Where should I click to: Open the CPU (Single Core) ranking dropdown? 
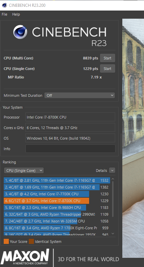[x=24, y=171]
